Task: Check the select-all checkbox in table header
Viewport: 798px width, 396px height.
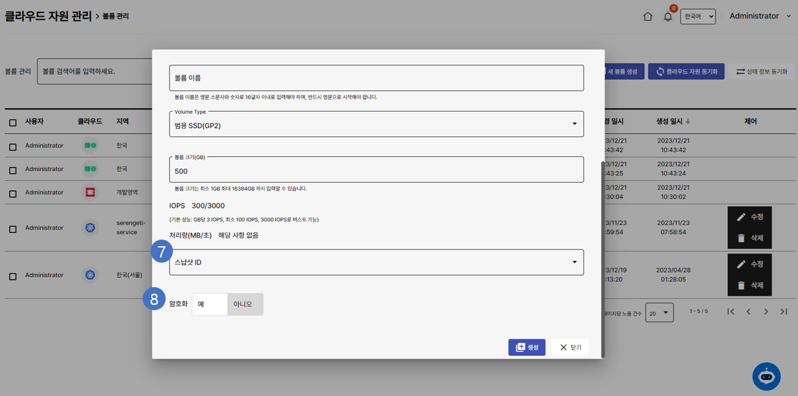Action: coord(13,123)
